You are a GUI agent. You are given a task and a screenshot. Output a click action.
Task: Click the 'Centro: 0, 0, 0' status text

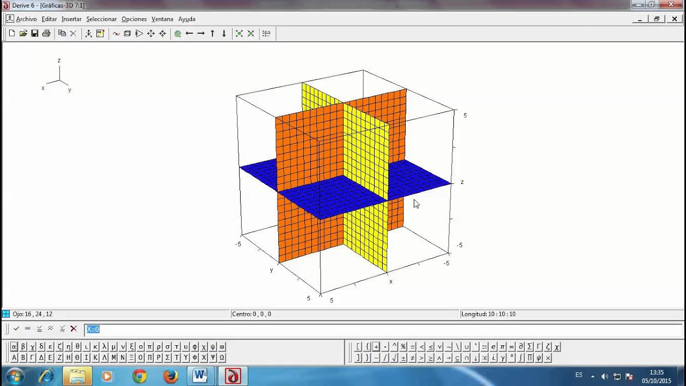tap(251, 314)
